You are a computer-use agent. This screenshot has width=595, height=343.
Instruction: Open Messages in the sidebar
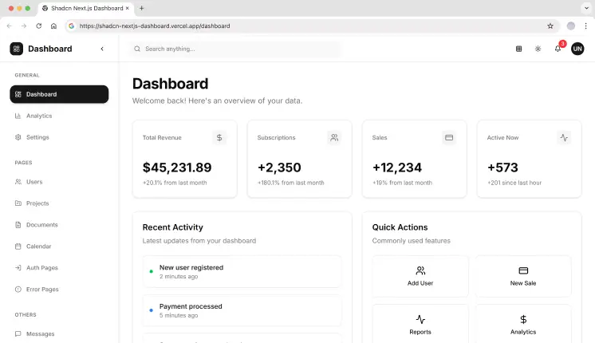(59, 334)
